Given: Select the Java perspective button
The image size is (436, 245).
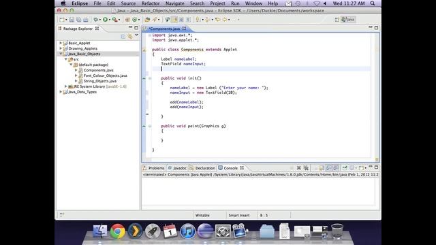Looking at the screenshot, I should (348, 20).
